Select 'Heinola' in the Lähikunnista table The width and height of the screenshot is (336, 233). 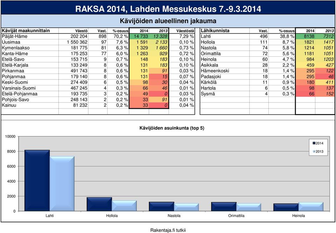pos(208,59)
